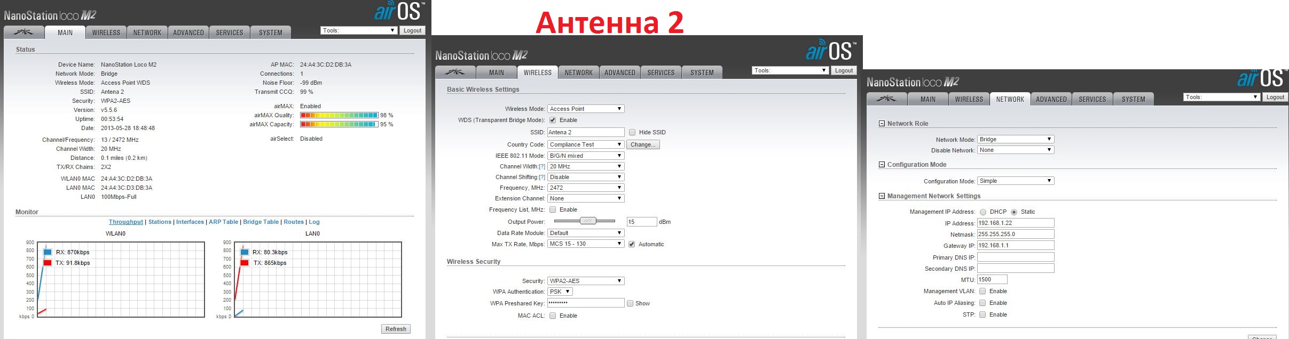The width and height of the screenshot is (1289, 339).
Task: Open the Max TX Rate dropdown
Action: pos(586,244)
